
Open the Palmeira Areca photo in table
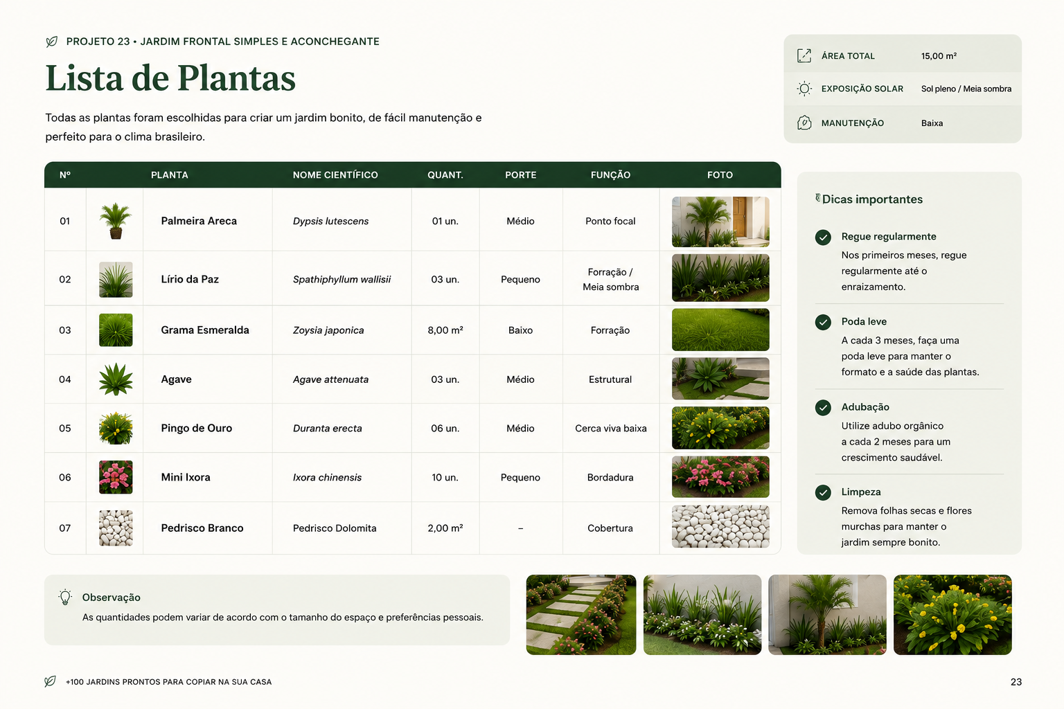(x=720, y=222)
